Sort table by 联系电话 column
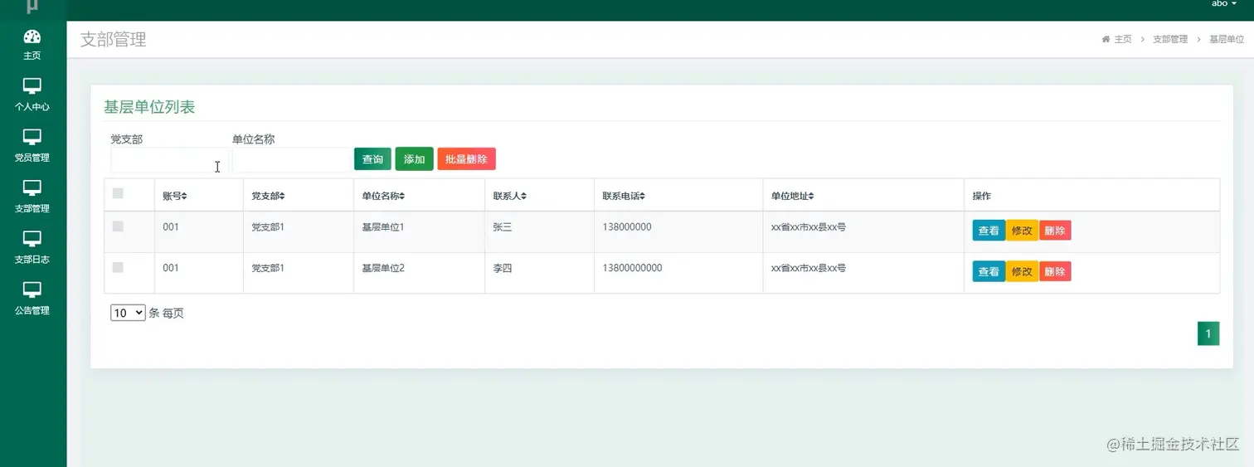 (x=624, y=196)
